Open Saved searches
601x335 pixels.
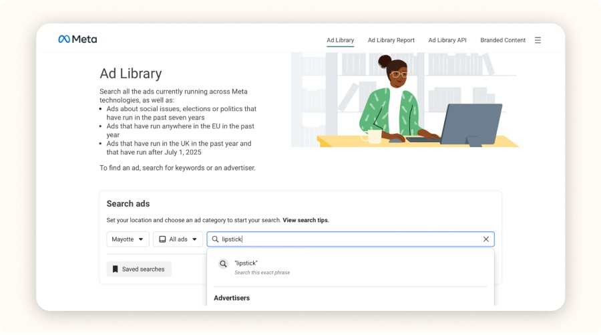[139, 269]
